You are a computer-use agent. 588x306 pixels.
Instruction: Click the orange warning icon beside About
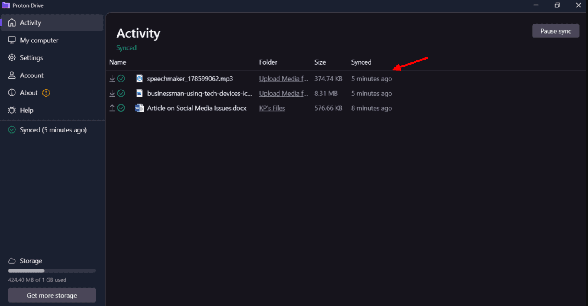click(46, 93)
